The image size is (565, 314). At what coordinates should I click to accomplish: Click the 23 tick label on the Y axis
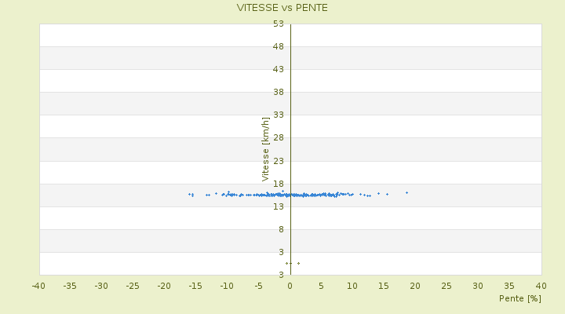tap(279, 161)
